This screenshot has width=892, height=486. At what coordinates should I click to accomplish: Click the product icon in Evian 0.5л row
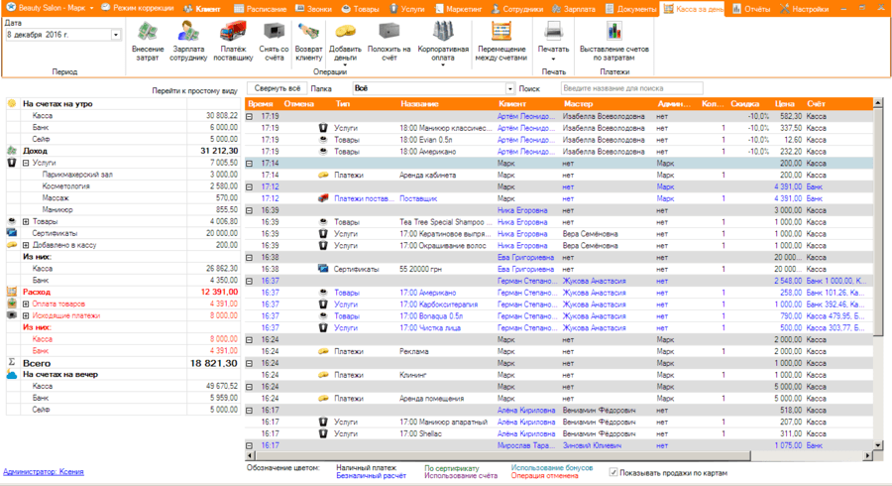[x=323, y=140]
